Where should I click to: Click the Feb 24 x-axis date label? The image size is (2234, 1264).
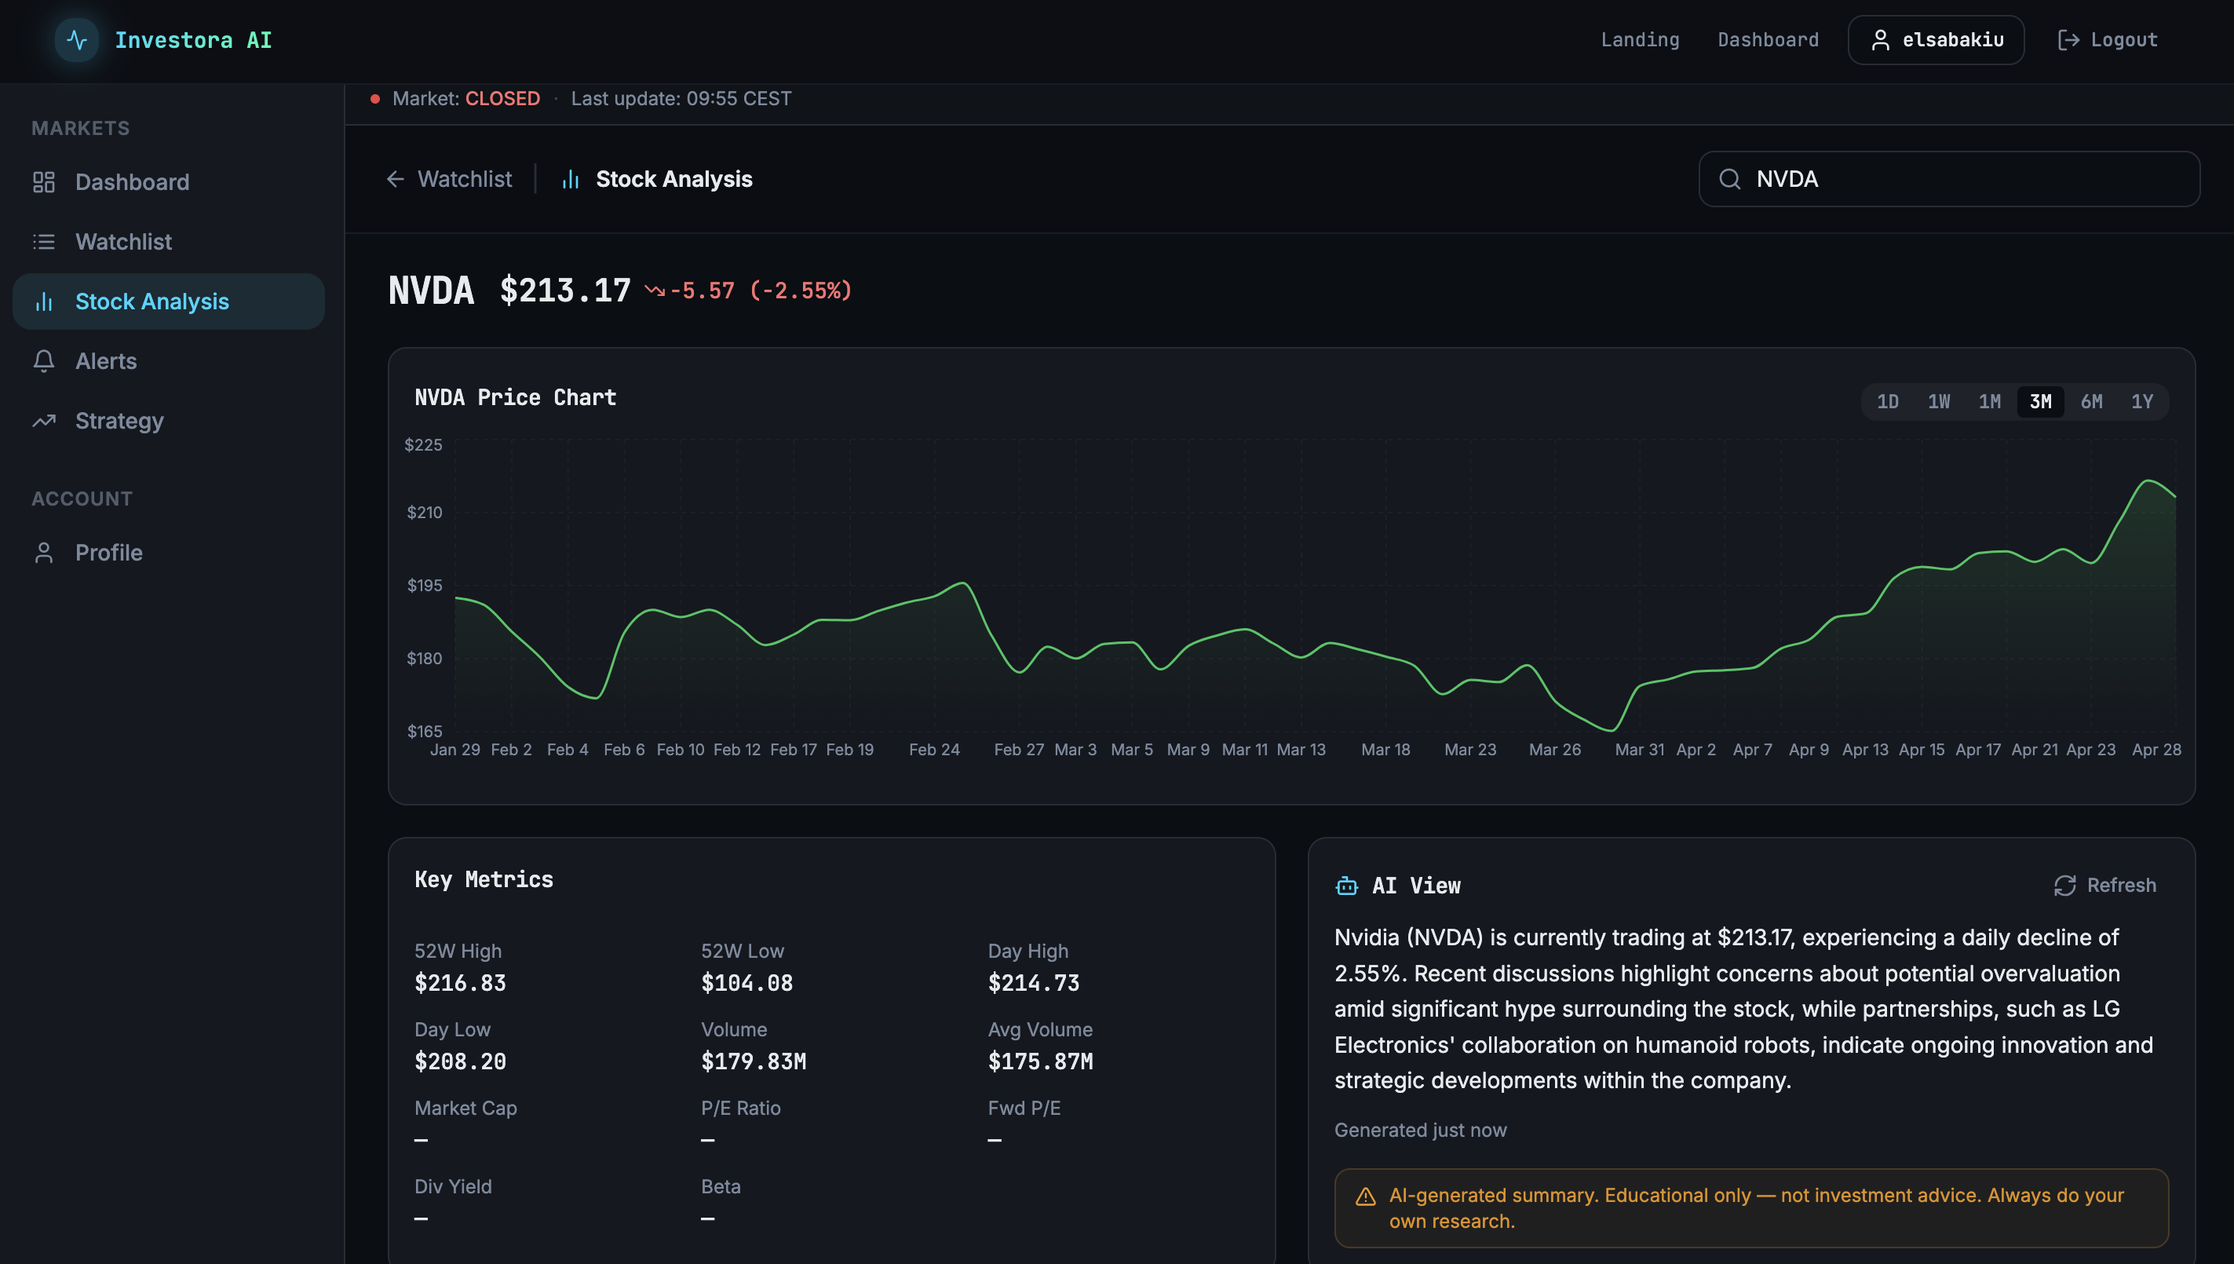pyautogui.click(x=934, y=749)
